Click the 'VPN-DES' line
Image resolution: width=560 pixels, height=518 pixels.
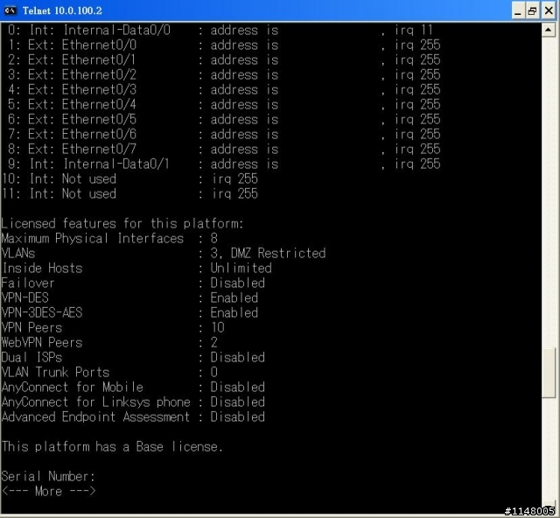pos(129,298)
